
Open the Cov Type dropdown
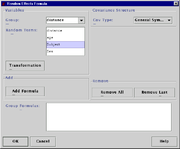(153, 20)
